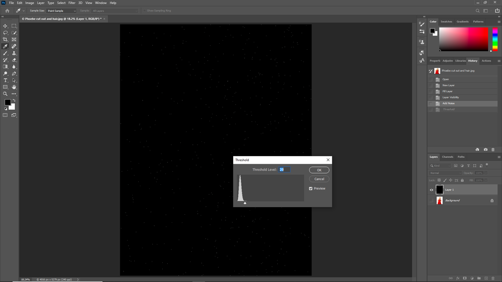This screenshot has height=282, width=502.
Task: Toggle Quick Mask mode
Action: pyautogui.click(x=5, y=115)
